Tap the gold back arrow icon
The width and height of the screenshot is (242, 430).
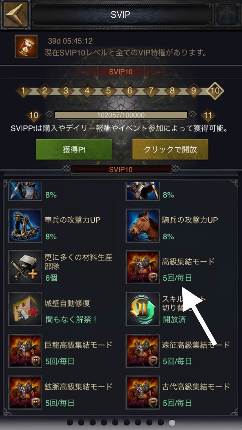16,15
